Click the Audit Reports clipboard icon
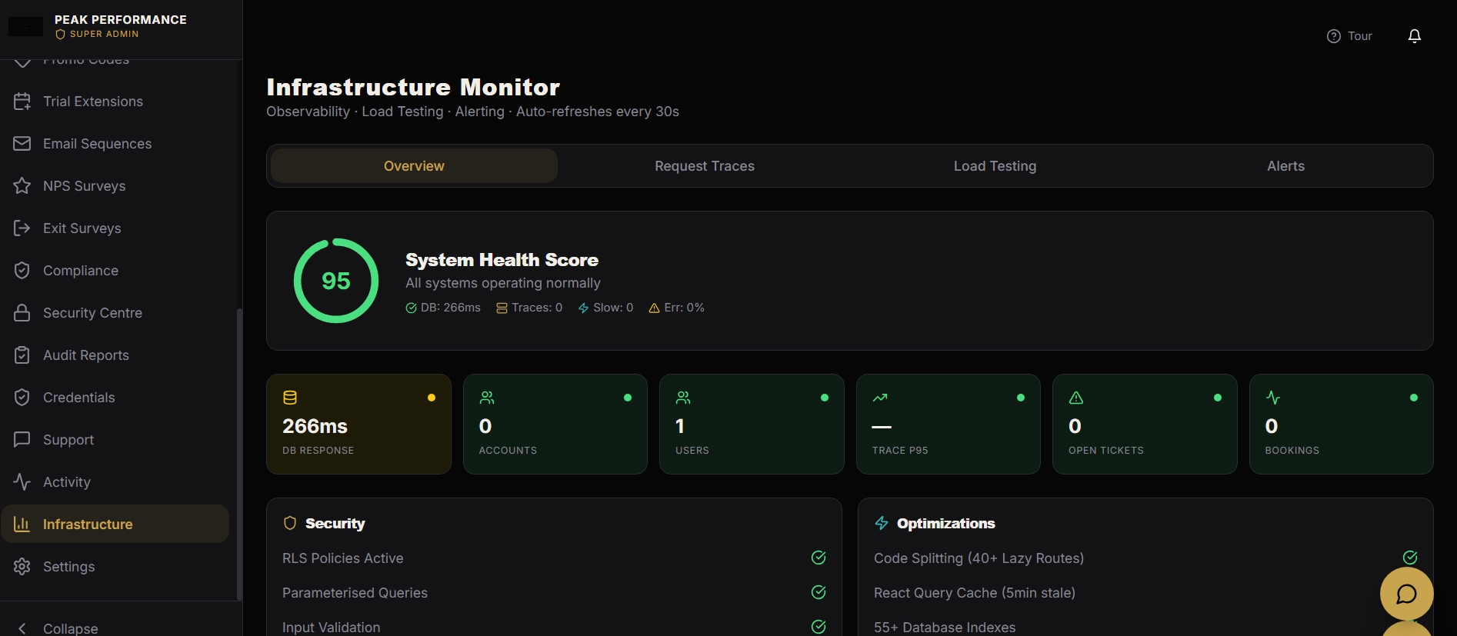 coord(22,355)
